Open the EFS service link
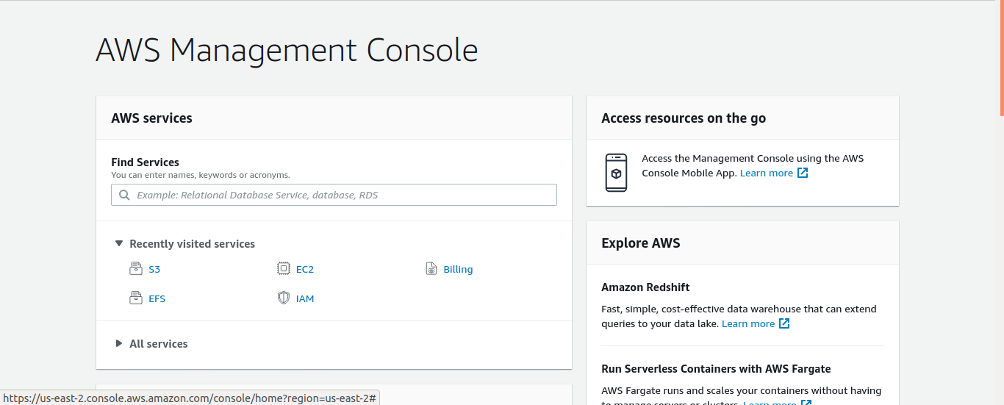This screenshot has height=405, width=1004. [x=157, y=298]
